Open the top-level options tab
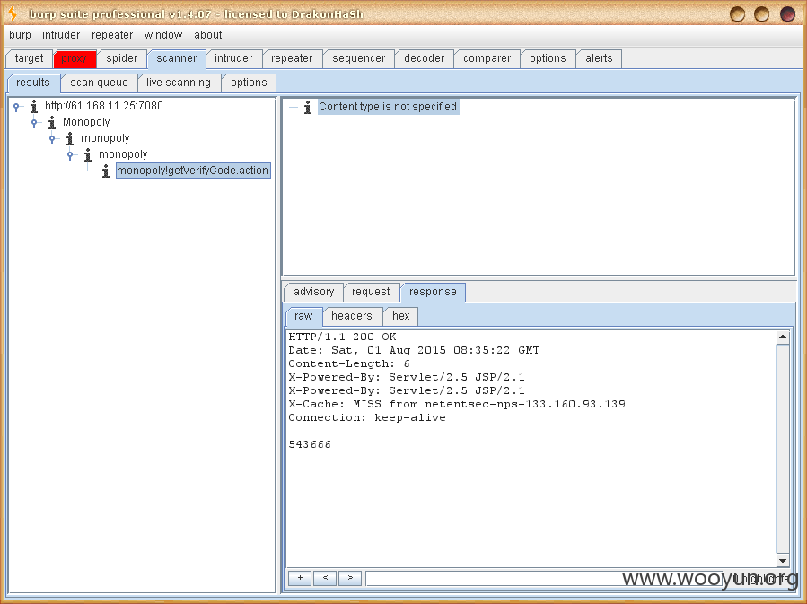The width and height of the screenshot is (807, 604). (548, 58)
